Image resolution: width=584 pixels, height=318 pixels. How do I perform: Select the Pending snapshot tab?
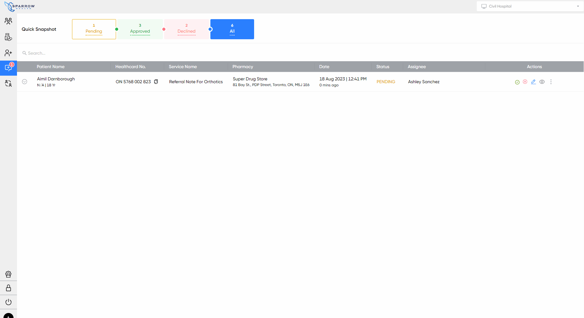coord(94,29)
